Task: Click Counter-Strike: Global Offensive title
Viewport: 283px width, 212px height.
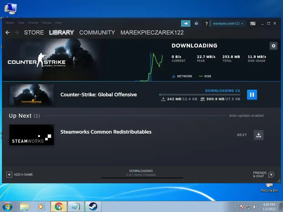Action: [99, 95]
